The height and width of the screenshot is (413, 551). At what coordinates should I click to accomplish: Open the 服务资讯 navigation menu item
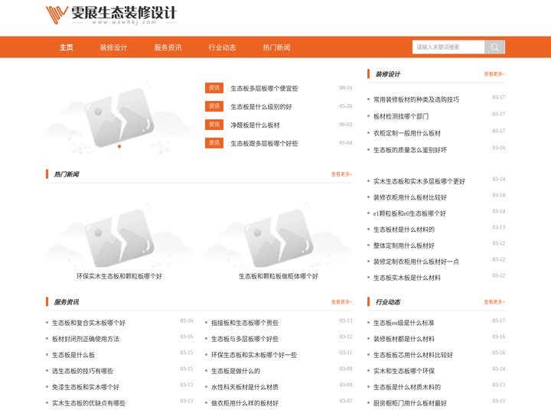coord(168,47)
